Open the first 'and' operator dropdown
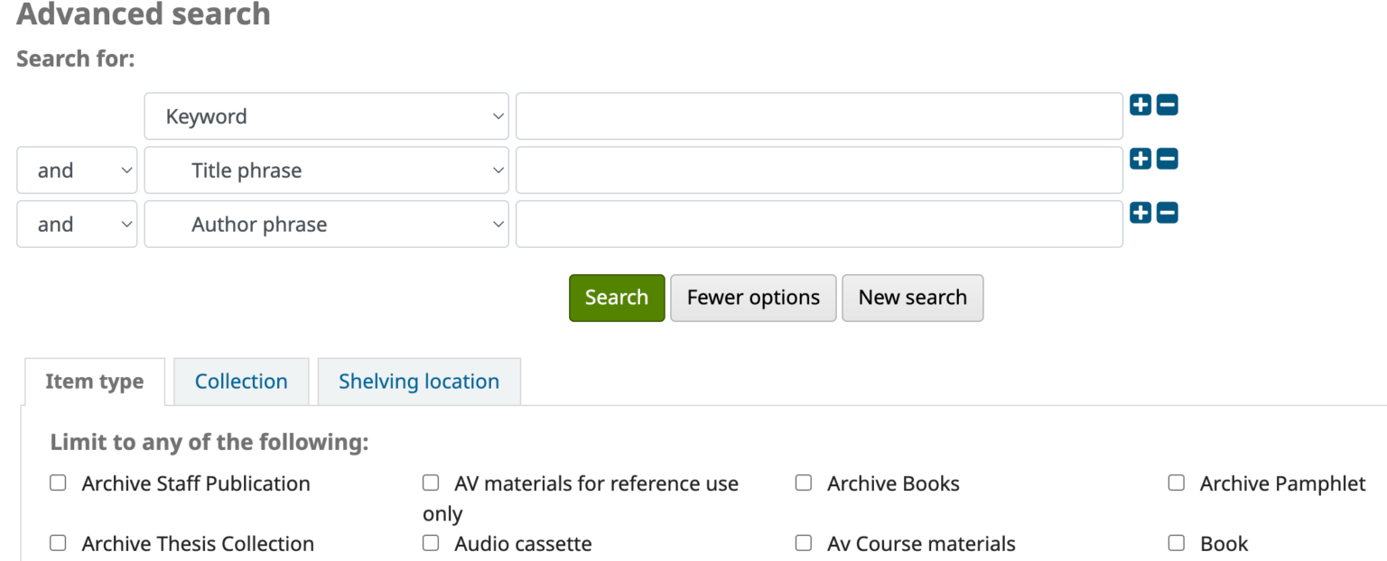This screenshot has height=561, width=1387. (x=77, y=170)
